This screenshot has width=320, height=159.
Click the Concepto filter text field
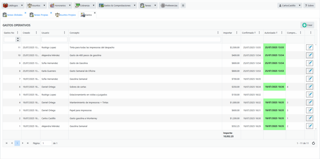pyautogui.click(x=145, y=40)
